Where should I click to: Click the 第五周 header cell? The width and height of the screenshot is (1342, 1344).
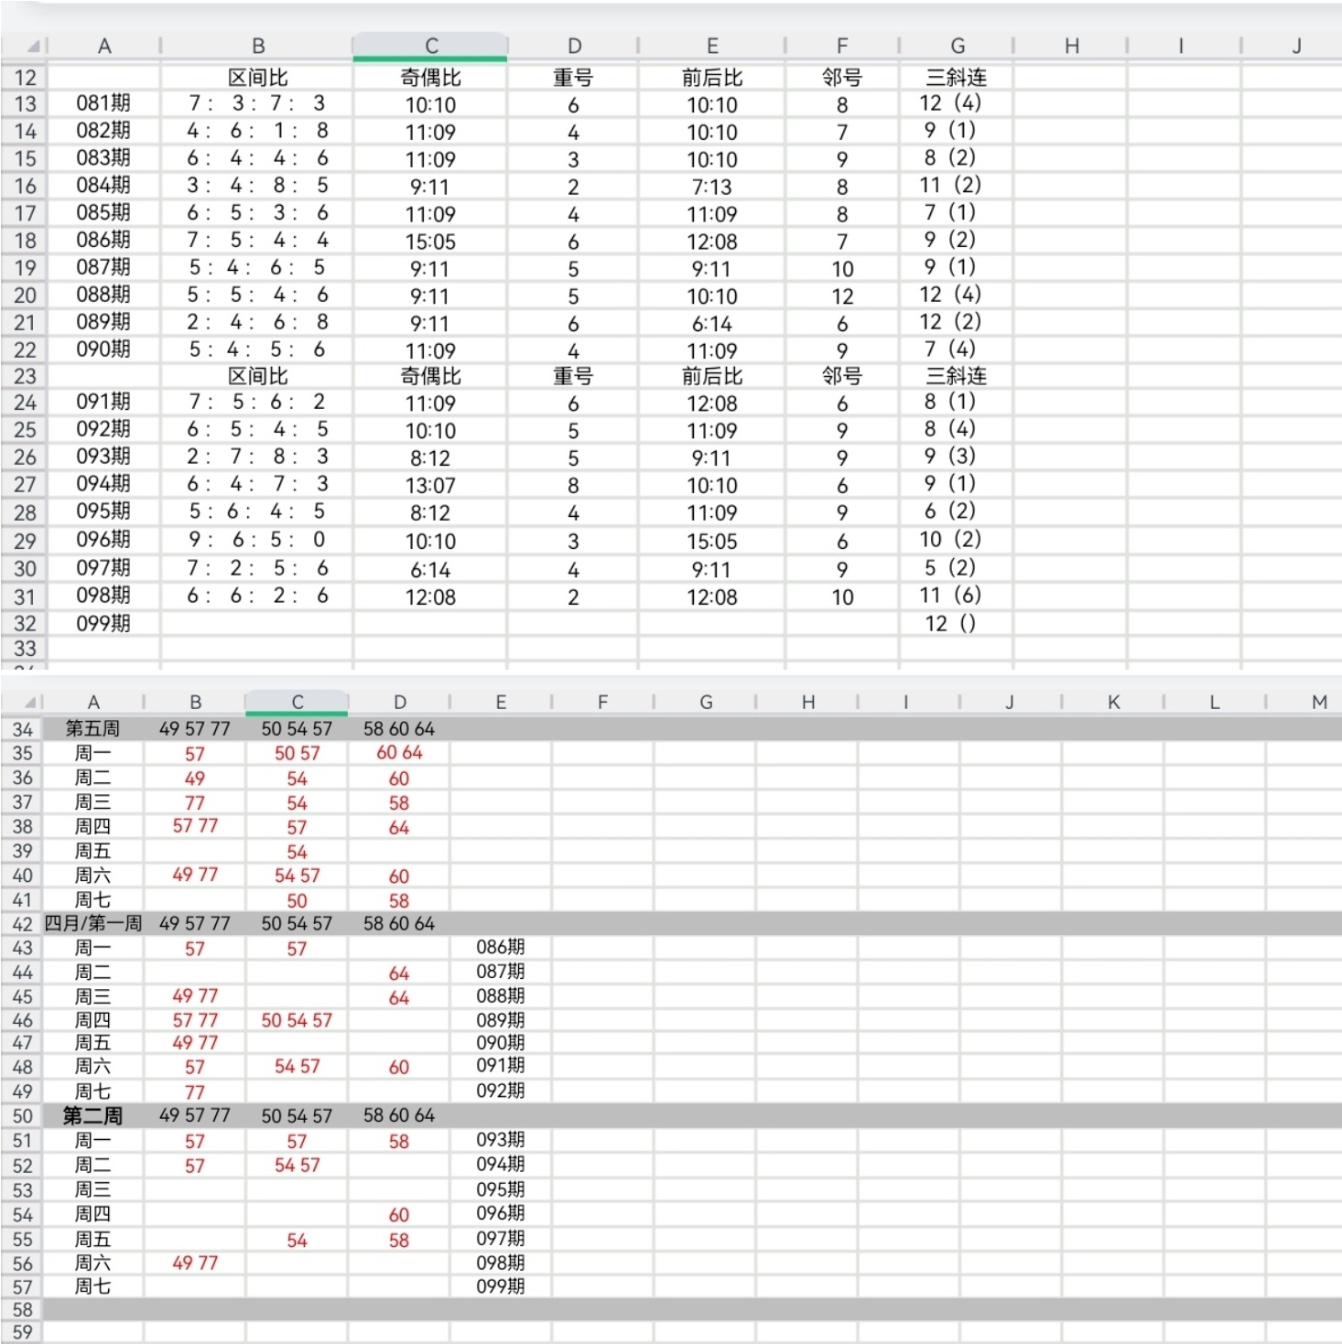click(92, 729)
